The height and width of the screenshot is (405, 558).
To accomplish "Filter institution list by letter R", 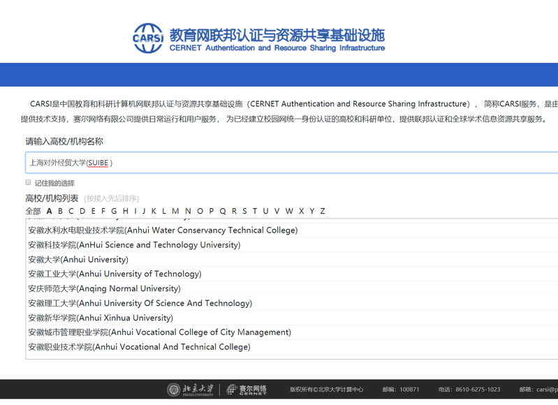I will click(x=234, y=211).
